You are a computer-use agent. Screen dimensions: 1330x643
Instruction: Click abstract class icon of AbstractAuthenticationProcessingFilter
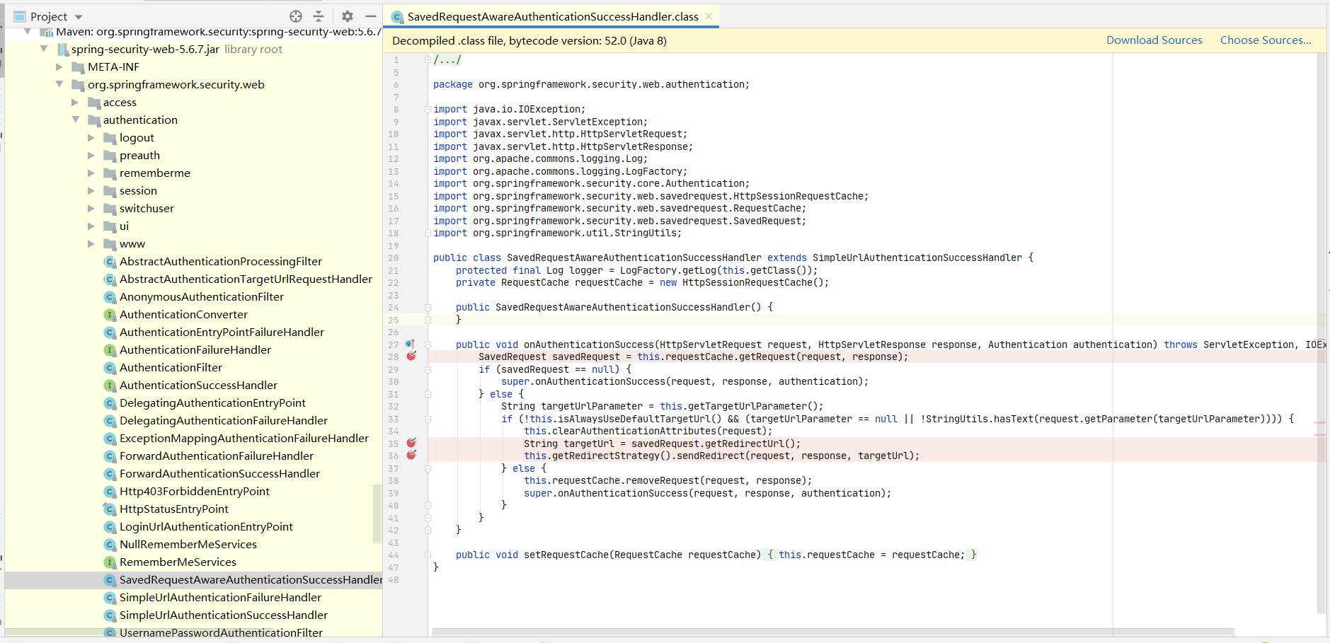click(110, 262)
